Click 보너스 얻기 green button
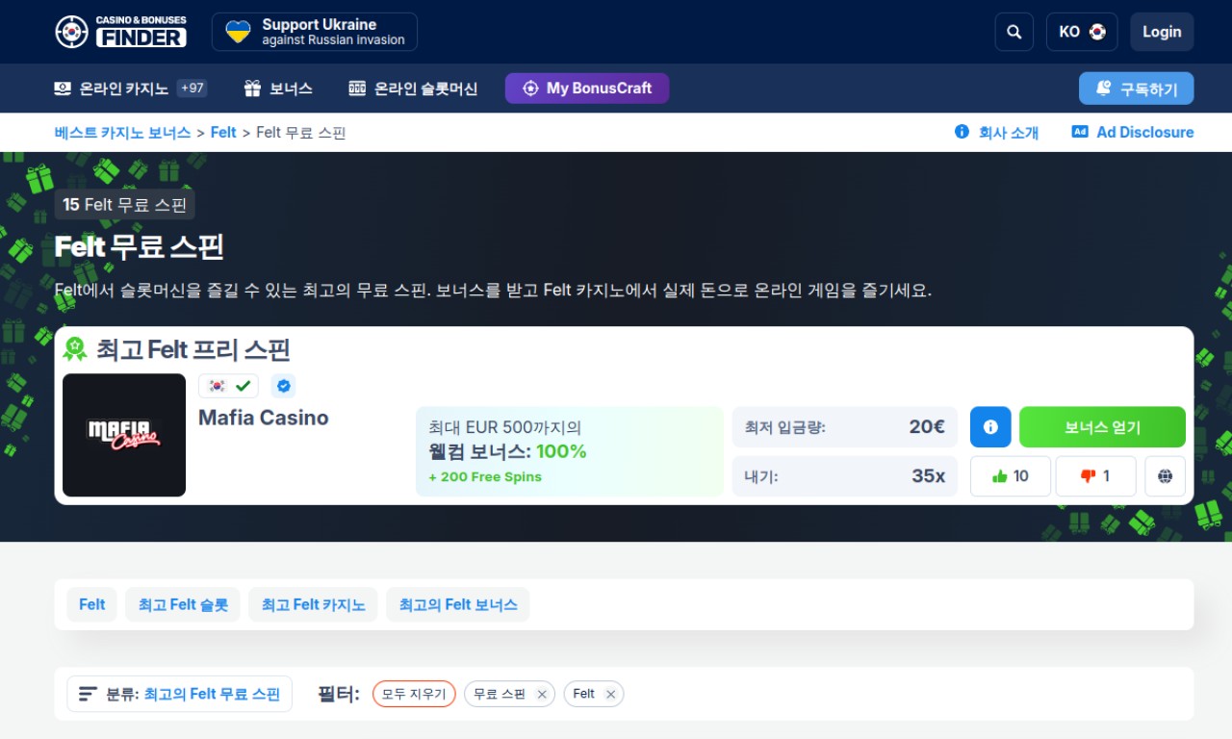The width and height of the screenshot is (1232, 739). coord(1102,427)
